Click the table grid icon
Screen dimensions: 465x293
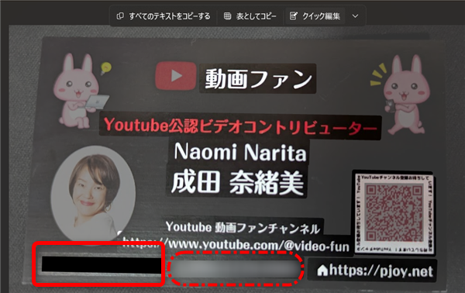[x=227, y=16]
